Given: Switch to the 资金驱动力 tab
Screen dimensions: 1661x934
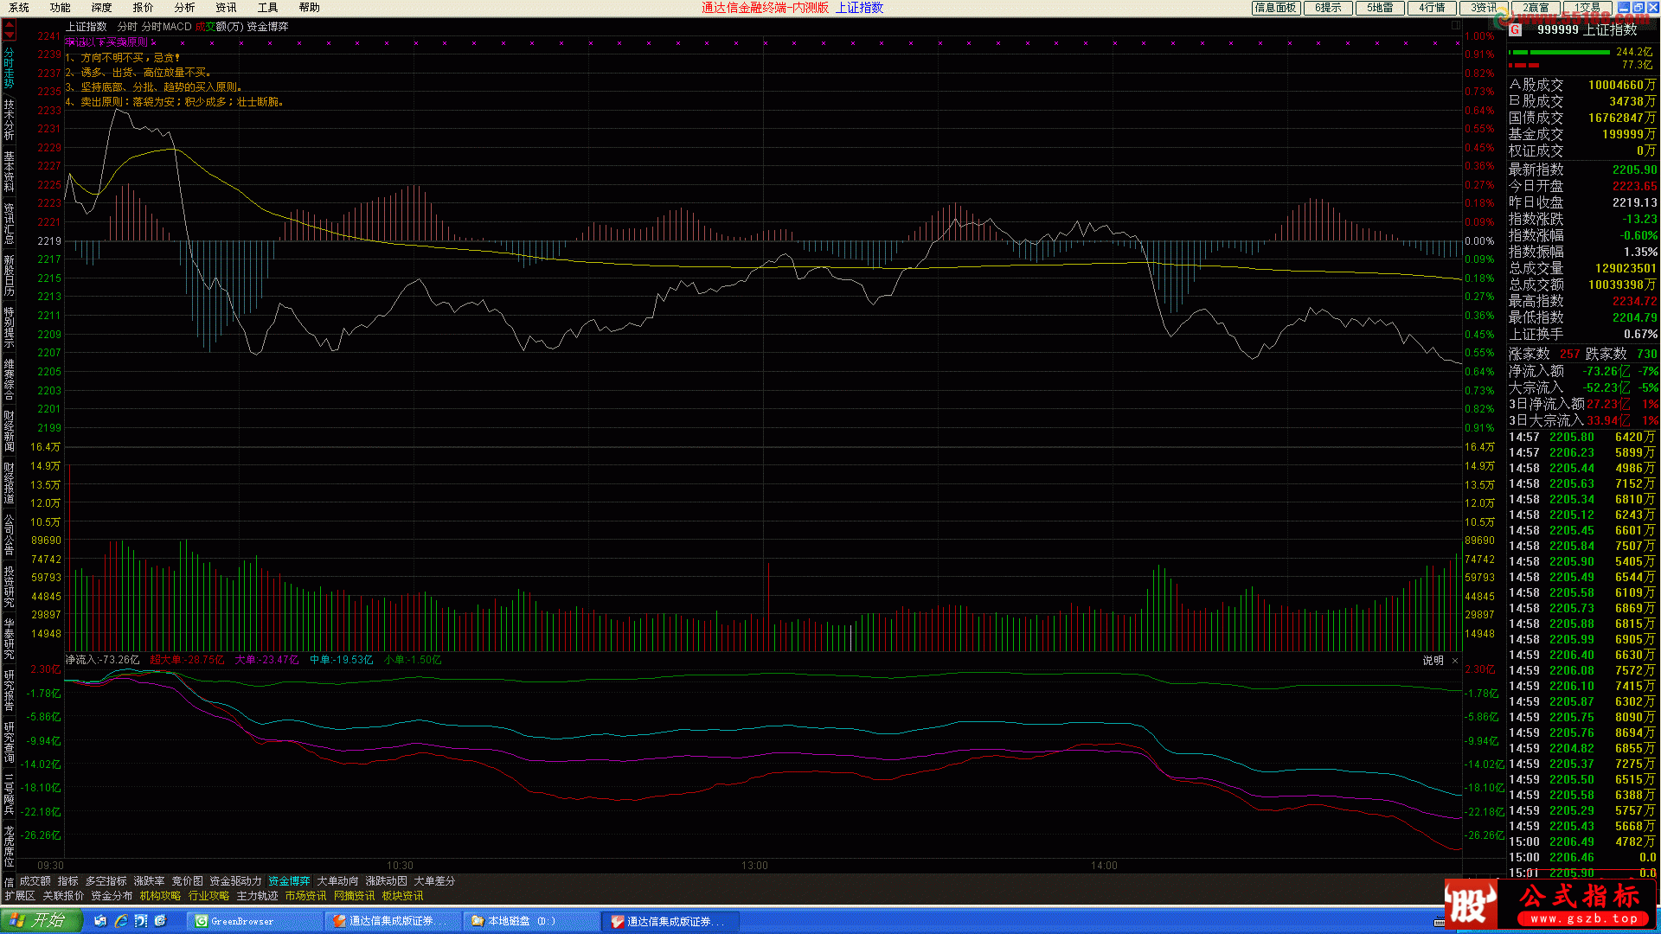Looking at the screenshot, I should click(x=236, y=881).
